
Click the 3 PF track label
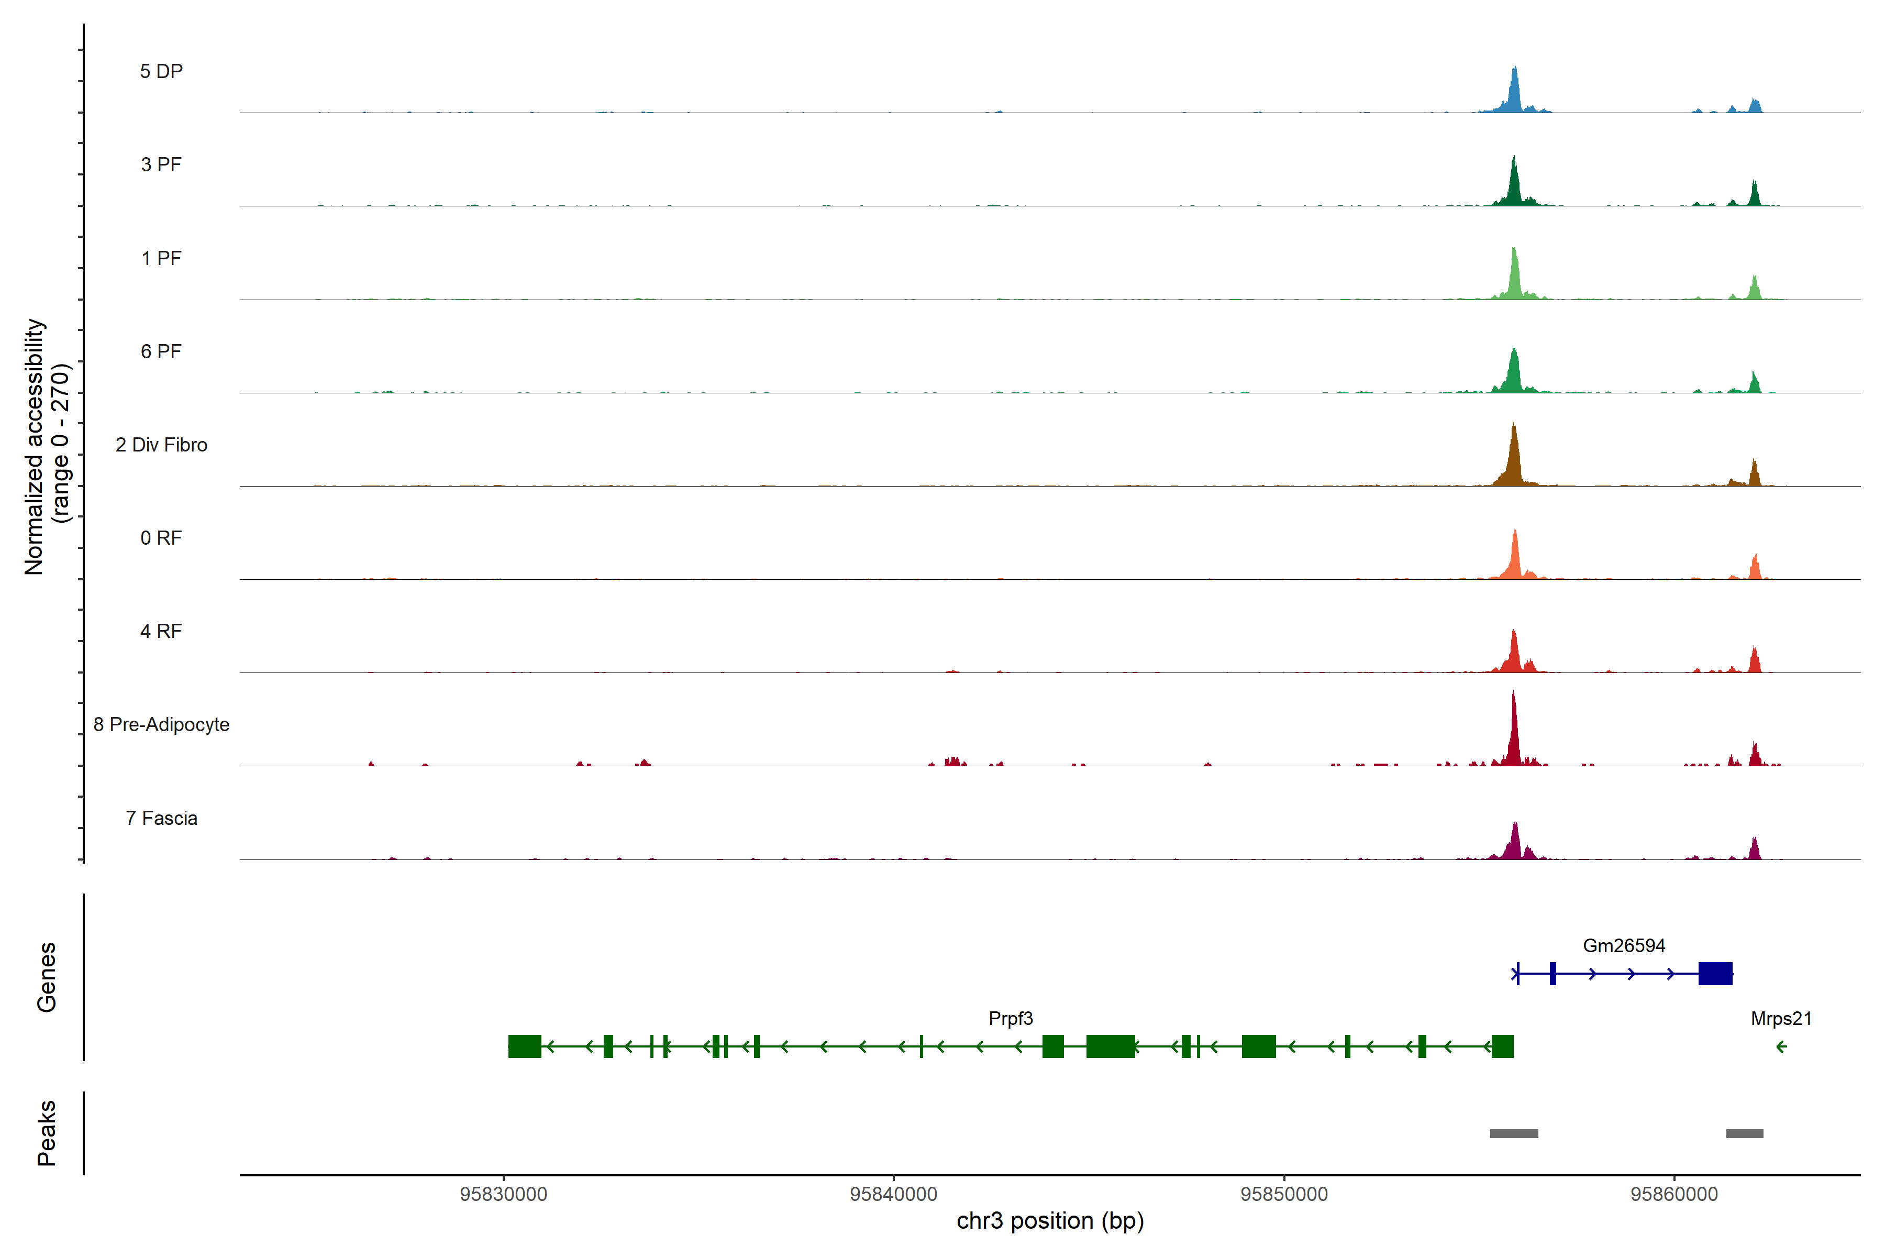[161, 164]
